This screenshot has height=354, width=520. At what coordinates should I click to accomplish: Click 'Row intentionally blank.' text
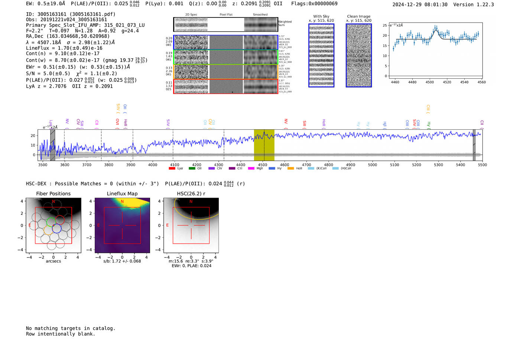[61, 334]
